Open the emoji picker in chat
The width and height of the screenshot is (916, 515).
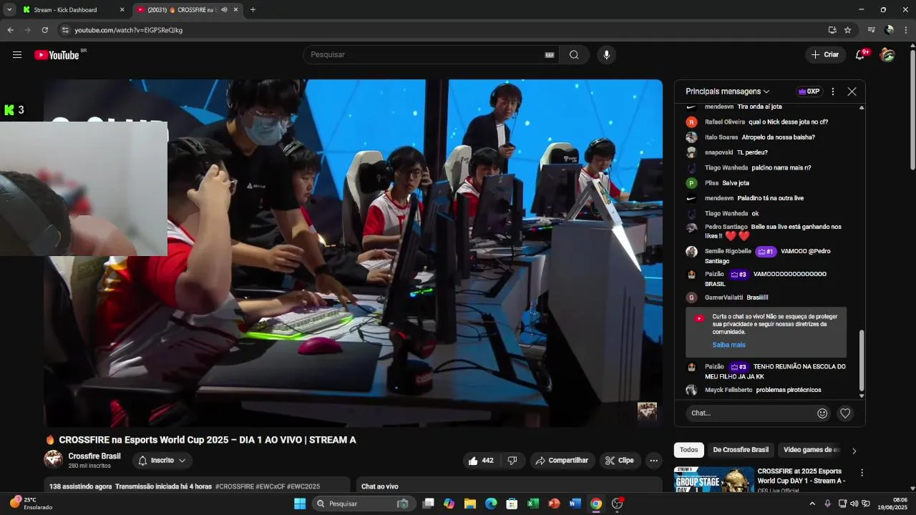pos(822,413)
